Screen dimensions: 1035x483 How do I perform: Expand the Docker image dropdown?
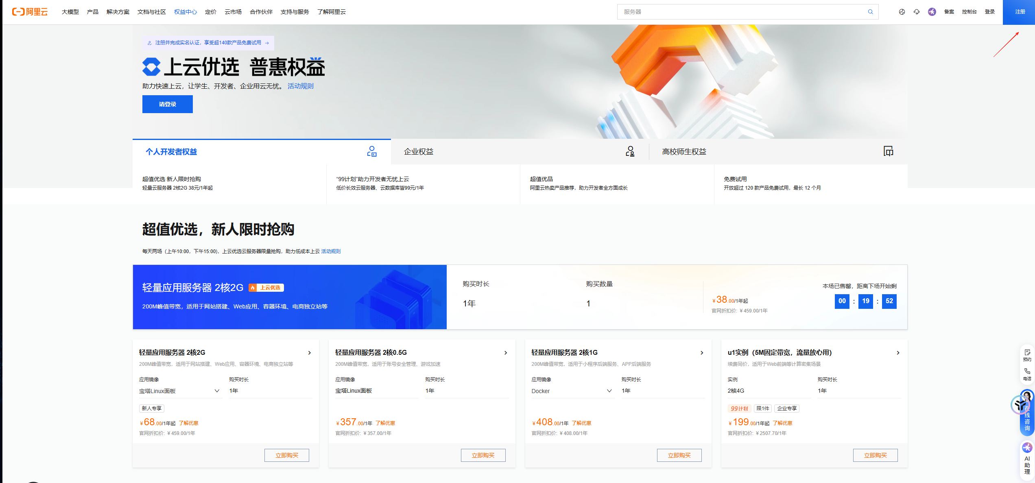click(x=609, y=391)
